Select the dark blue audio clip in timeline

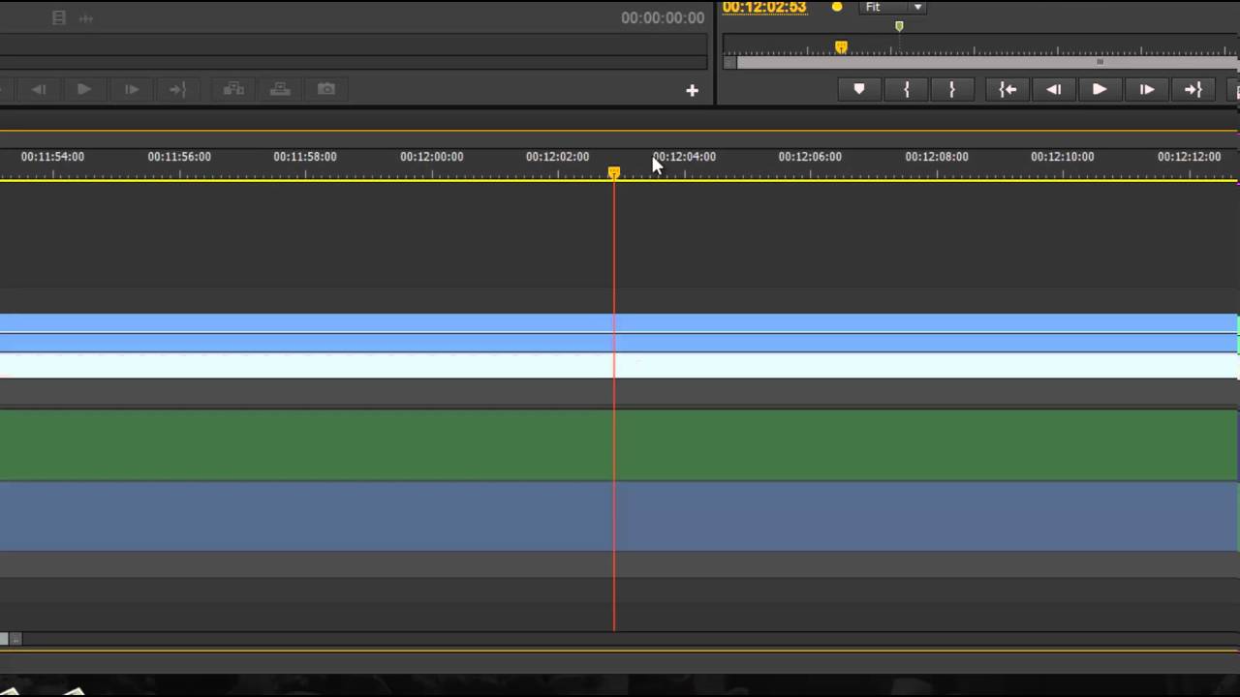pos(619,516)
